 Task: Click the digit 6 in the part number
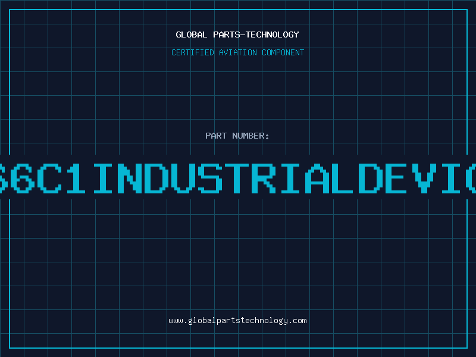23,177
